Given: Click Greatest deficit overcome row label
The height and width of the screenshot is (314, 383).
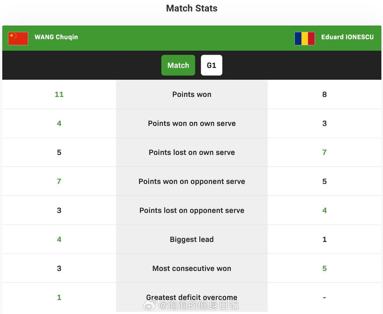Looking at the screenshot, I should [x=191, y=297].
